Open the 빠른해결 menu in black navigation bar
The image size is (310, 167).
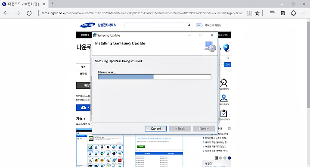85,35
